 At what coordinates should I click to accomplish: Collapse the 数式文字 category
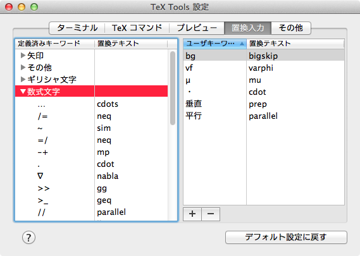[x=23, y=92]
